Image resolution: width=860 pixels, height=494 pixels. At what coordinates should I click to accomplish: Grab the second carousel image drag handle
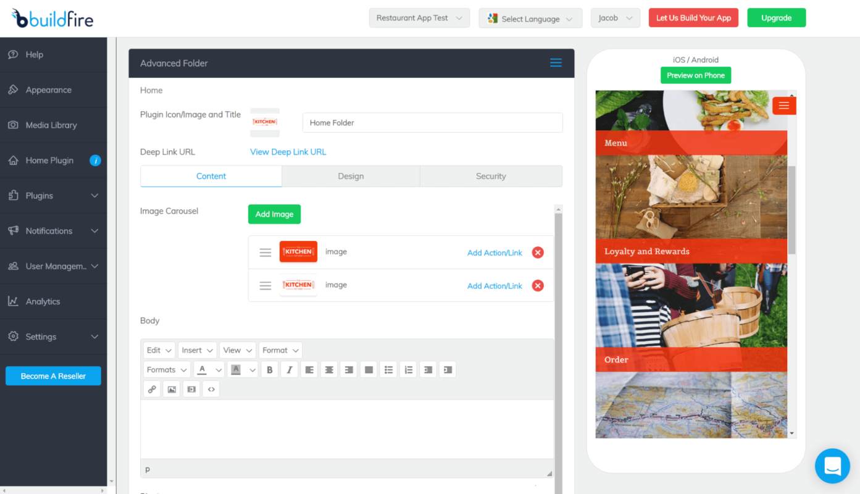(265, 286)
